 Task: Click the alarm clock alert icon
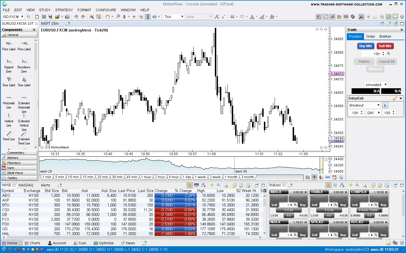point(98,17)
